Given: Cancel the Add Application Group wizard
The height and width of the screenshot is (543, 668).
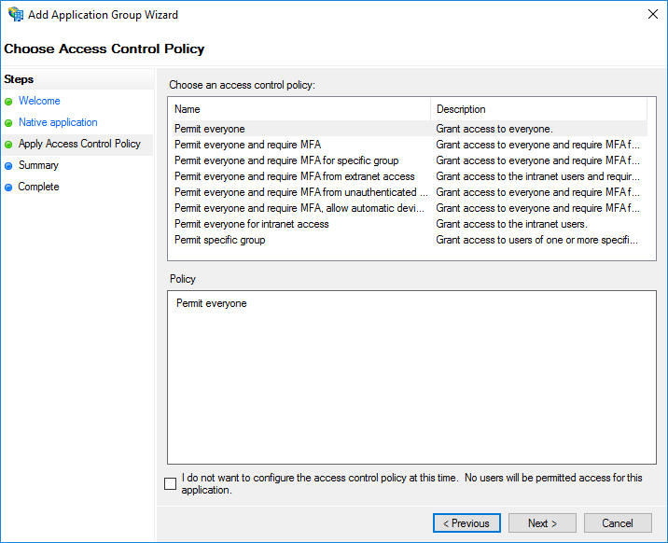Looking at the screenshot, I should pyautogui.click(x=618, y=523).
